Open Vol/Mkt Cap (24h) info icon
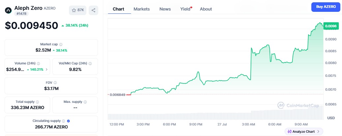Image resolution: width=342 pixels, height=136 pixels. pos(90,63)
